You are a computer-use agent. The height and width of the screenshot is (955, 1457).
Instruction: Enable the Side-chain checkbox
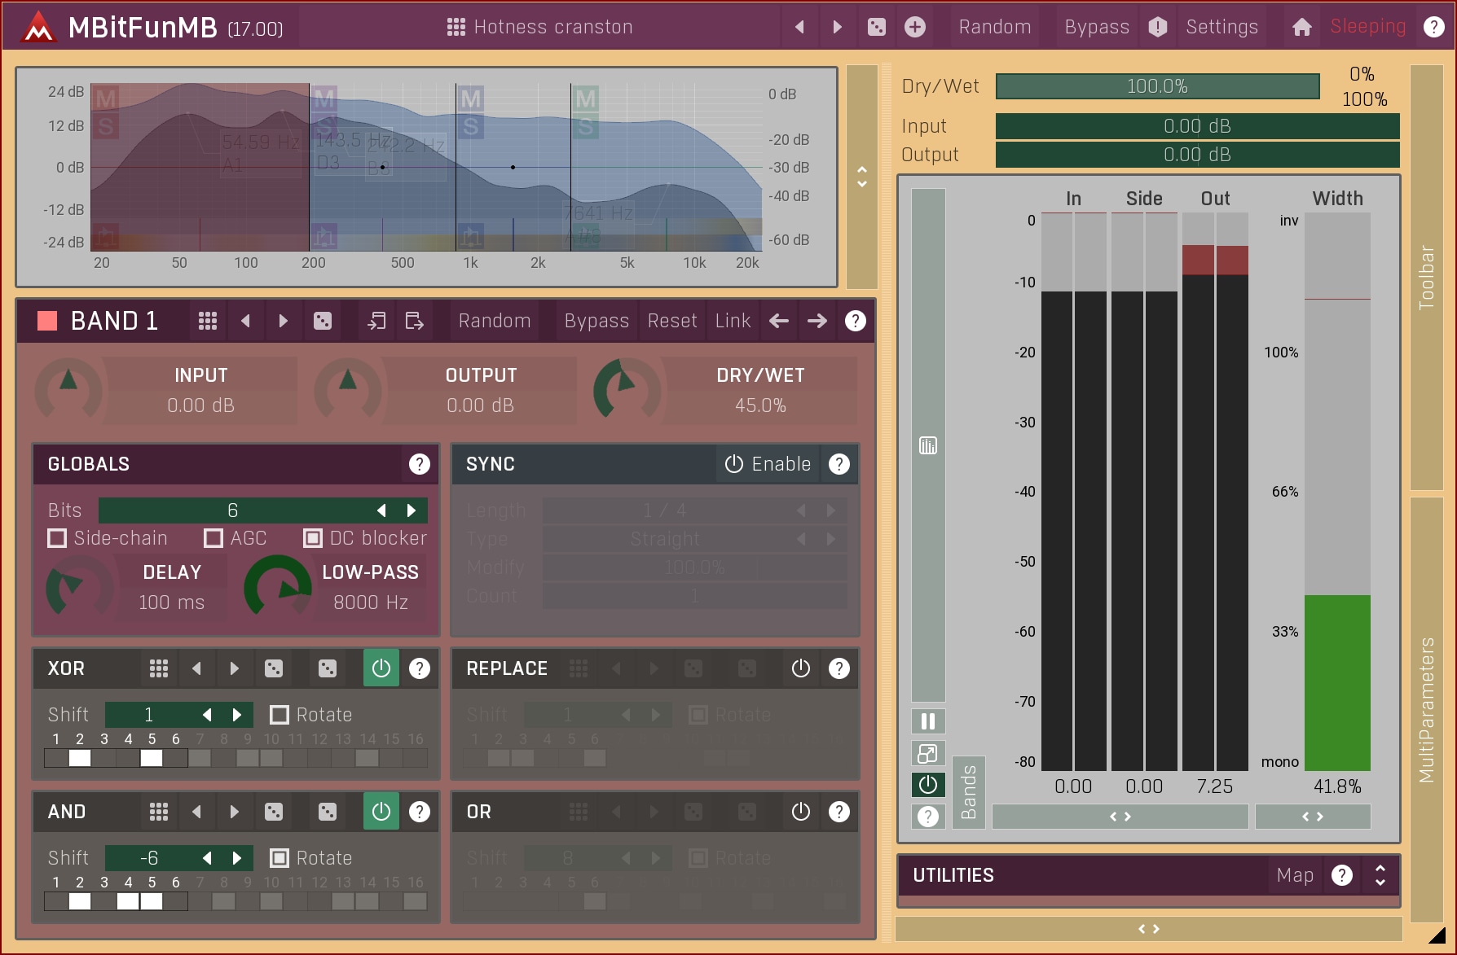(x=57, y=538)
